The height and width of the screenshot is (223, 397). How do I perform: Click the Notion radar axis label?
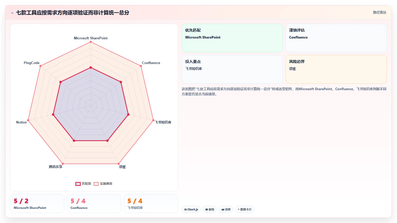[21, 122]
